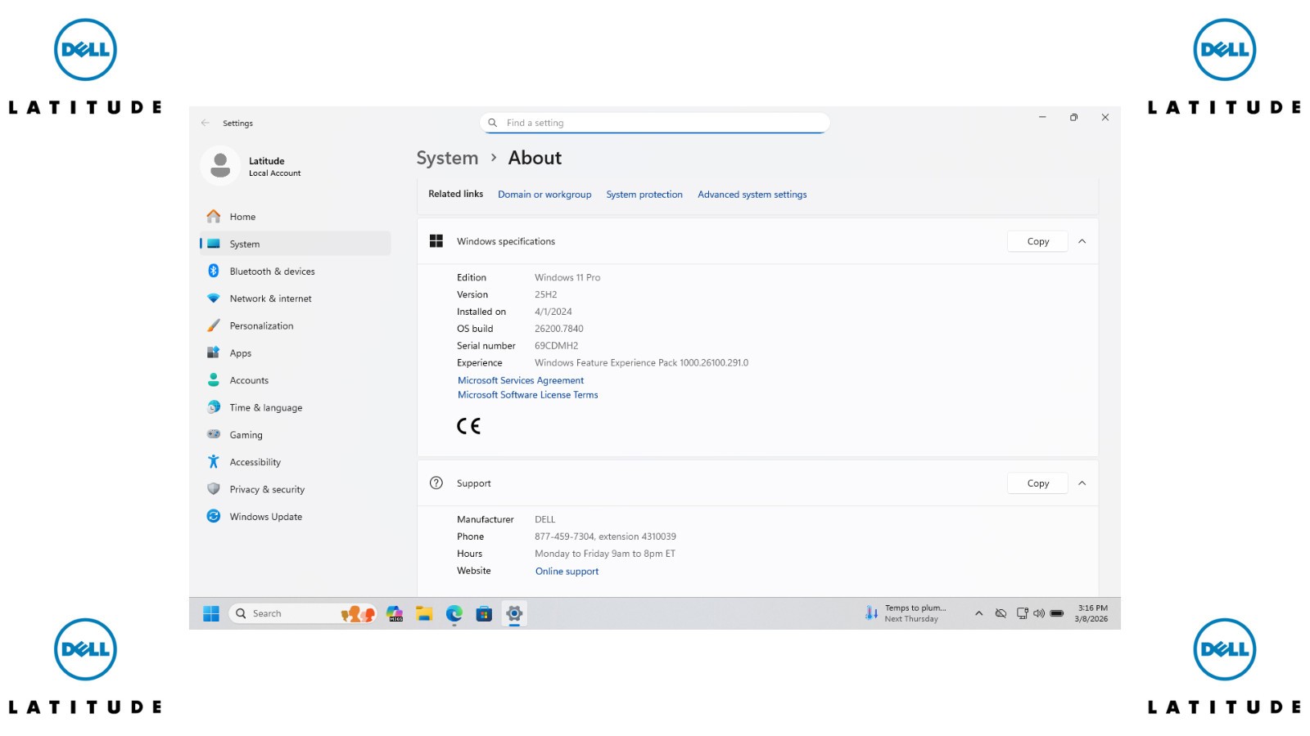The image size is (1310, 736).
Task: Click the back arrow in Settings
Action: [206, 123]
